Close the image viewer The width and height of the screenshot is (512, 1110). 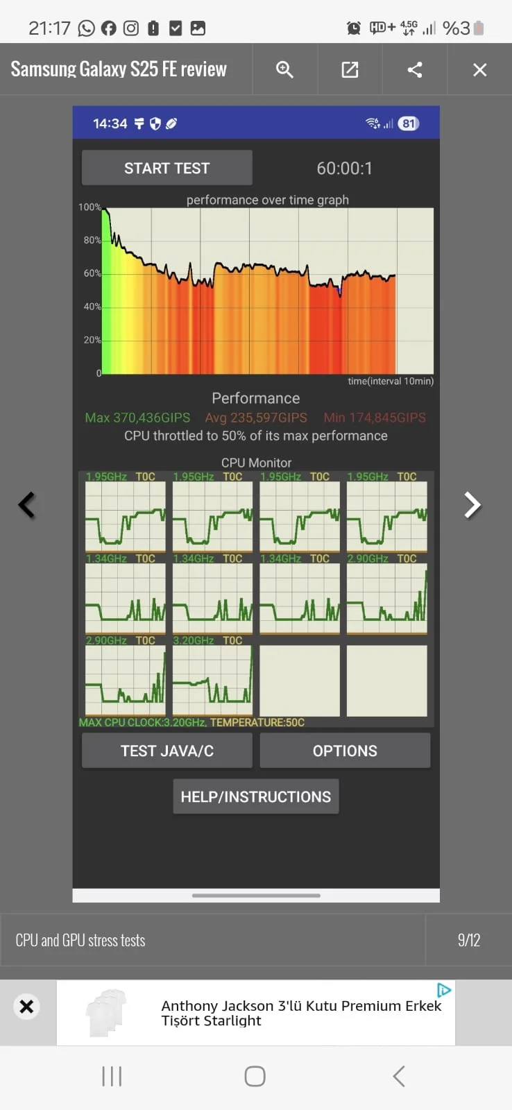(x=479, y=69)
